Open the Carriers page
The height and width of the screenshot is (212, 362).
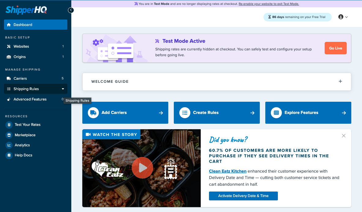click(35, 78)
